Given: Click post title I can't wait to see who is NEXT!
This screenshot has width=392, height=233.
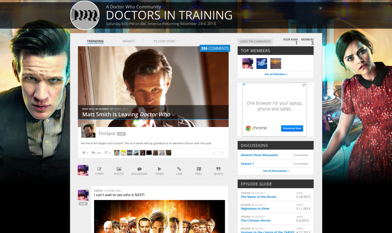Looking at the screenshot, I should [x=119, y=195].
